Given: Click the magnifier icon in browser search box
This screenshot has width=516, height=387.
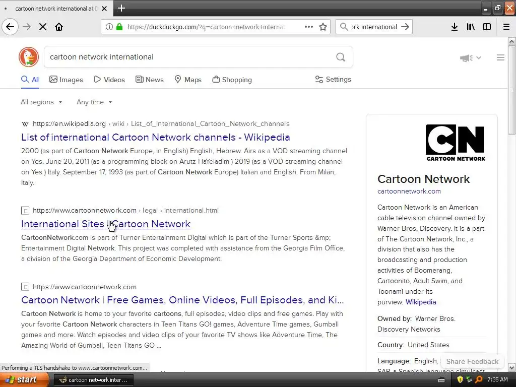Looking at the screenshot, I should [344, 27].
